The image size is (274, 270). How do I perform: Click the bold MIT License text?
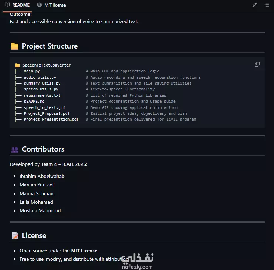coord(84,251)
